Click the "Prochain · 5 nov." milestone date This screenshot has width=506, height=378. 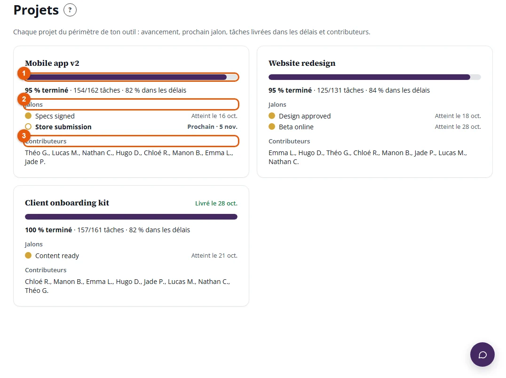point(213,127)
